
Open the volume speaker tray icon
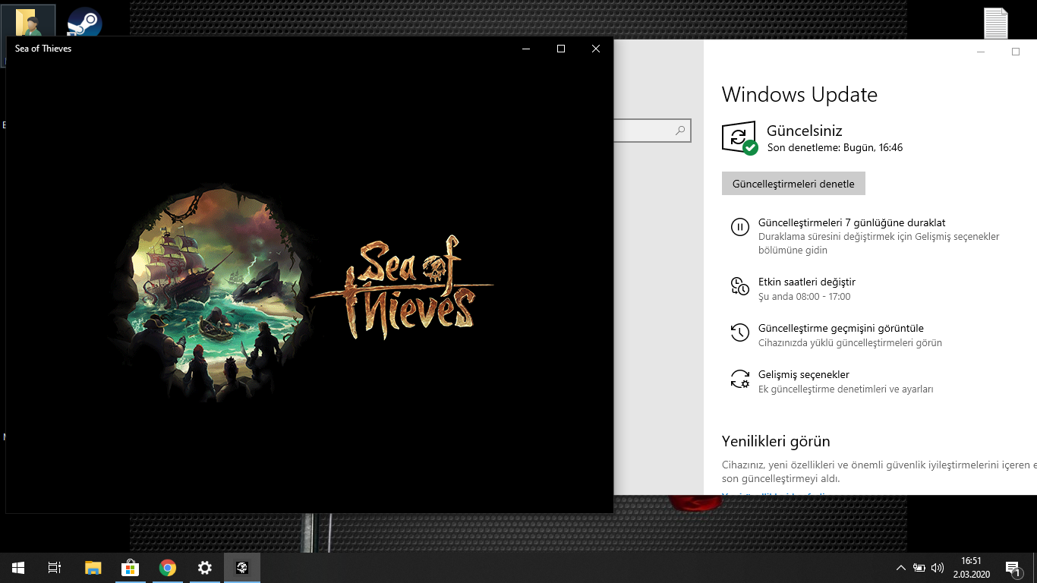[938, 567]
